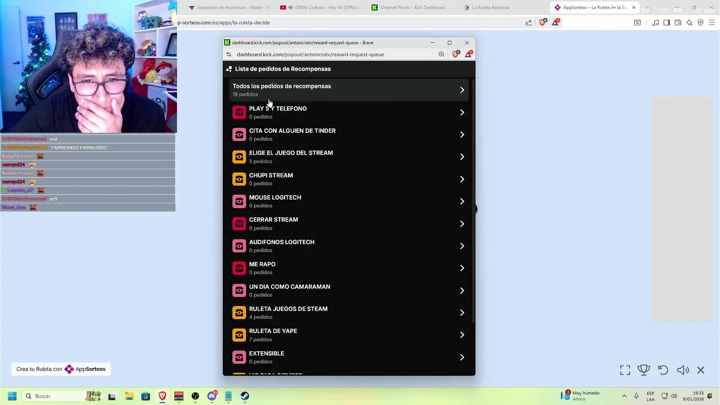This screenshot has height=405, width=720.
Task: Click the ME RAPO reward title
Action: tap(262, 264)
